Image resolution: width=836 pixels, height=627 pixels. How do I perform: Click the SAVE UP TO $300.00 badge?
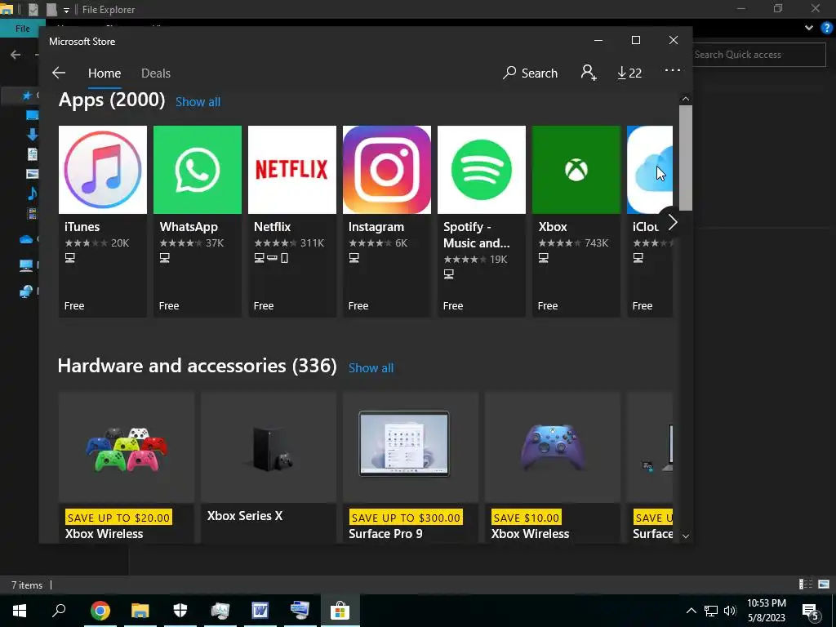coord(406,517)
